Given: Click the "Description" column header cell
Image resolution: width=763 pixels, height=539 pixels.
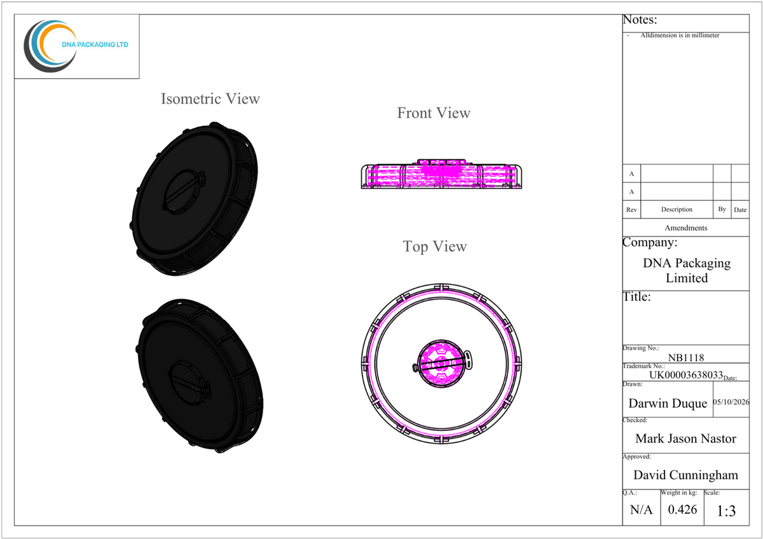Looking at the screenshot, I should point(677,209).
